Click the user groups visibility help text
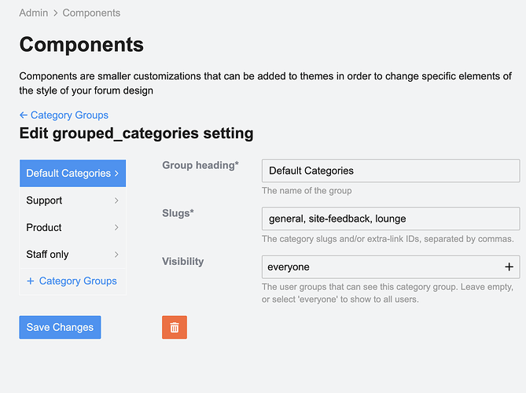The image size is (526, 393). [388, 293]
